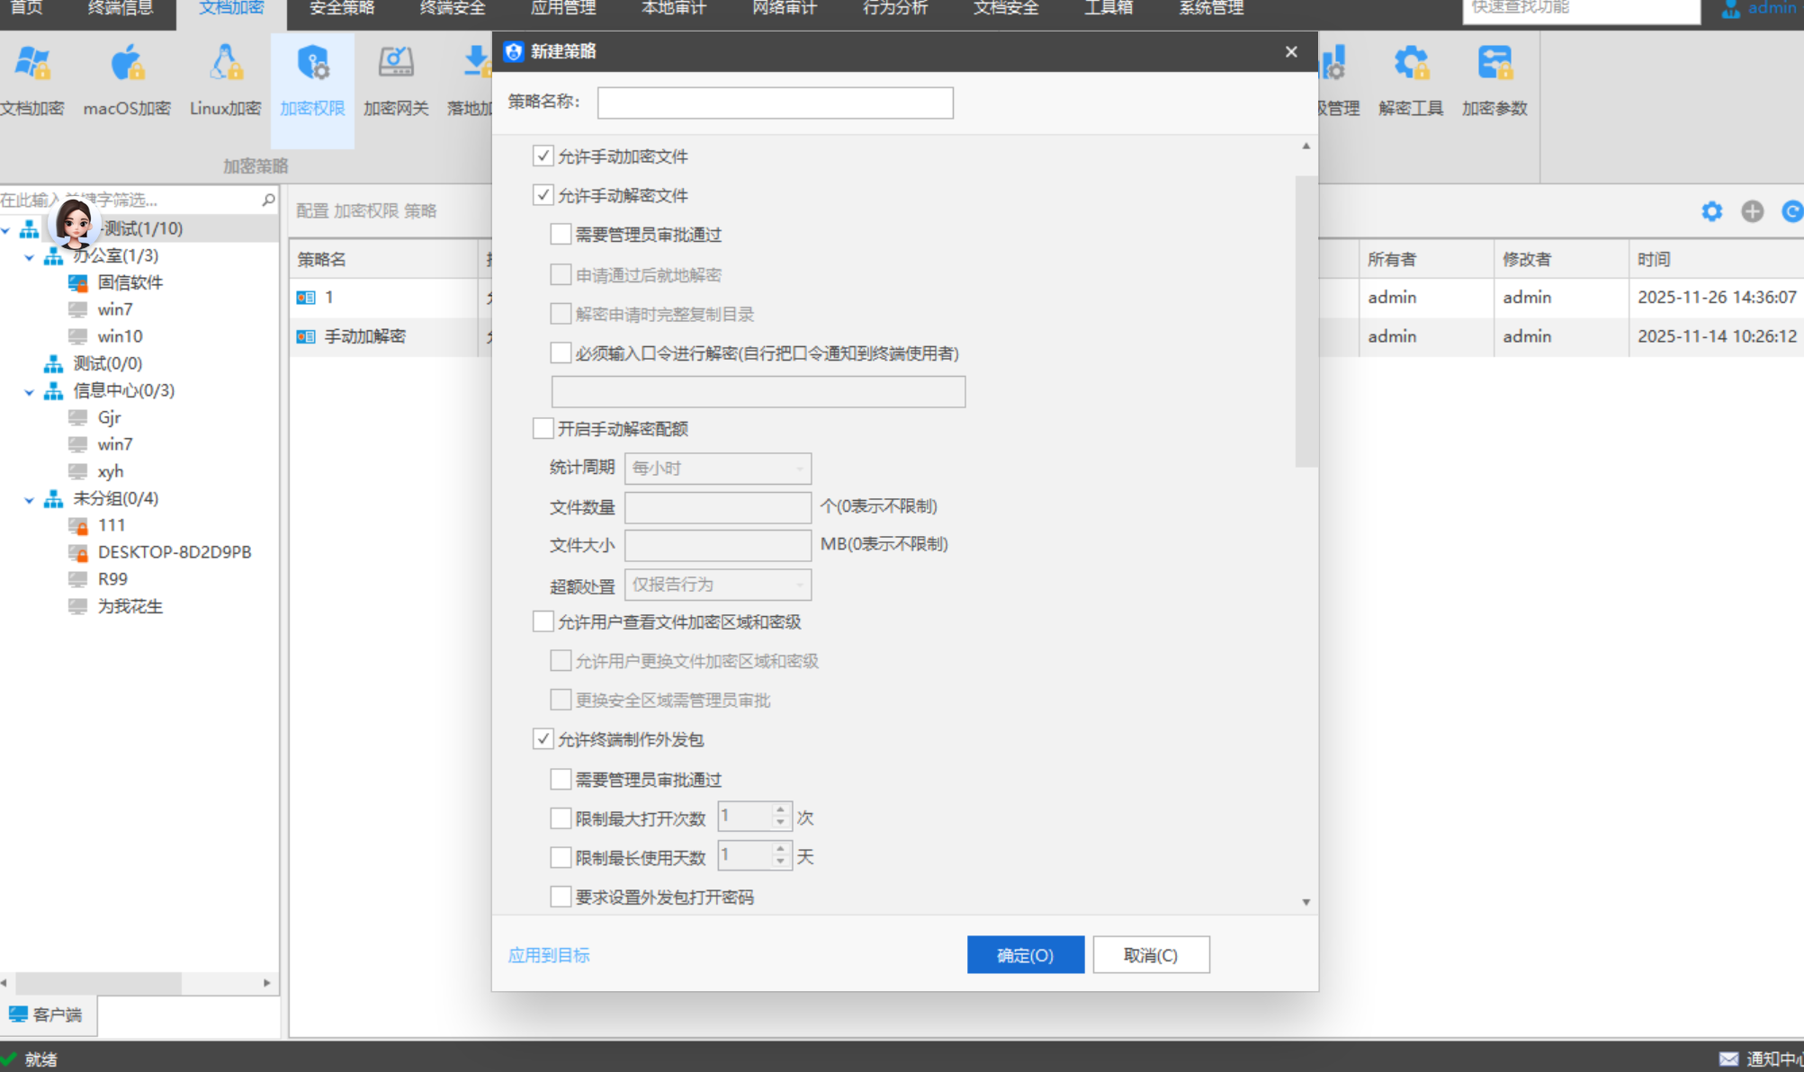Switch to the 安全策略 menu tab
1804x1072 pixels.
[x=342, y=9]
